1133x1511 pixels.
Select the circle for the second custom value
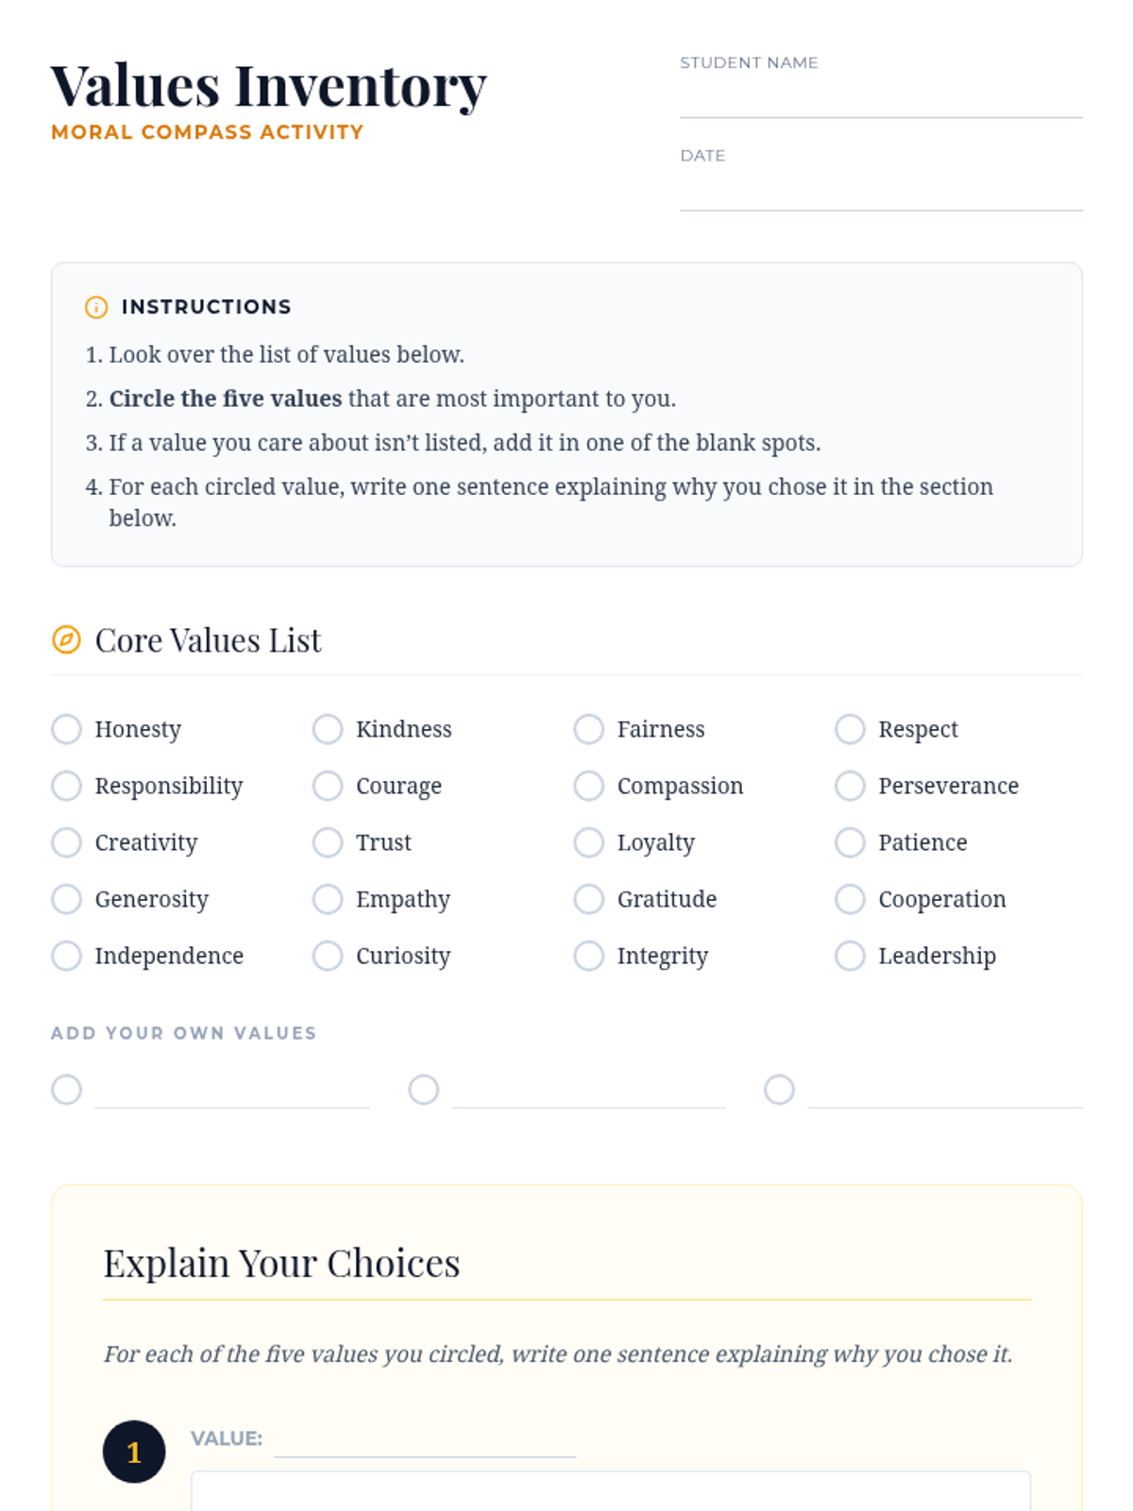pos(424,1090)
